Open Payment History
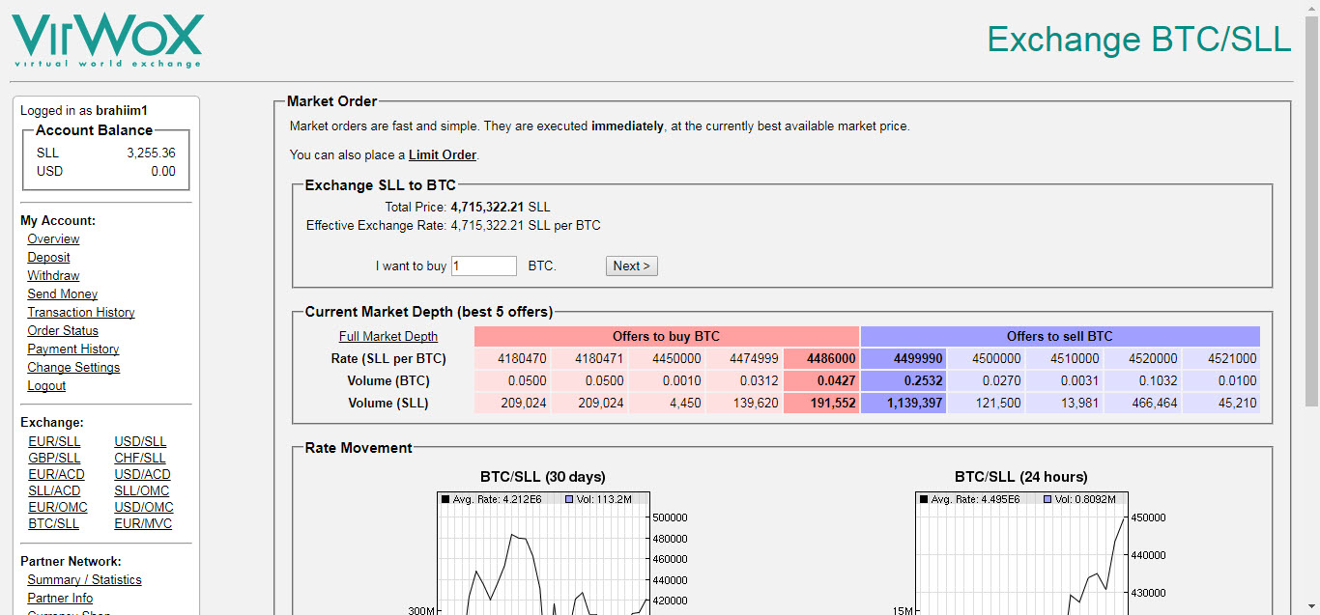This screenshot has height=615, width=1320. (73, 349)
